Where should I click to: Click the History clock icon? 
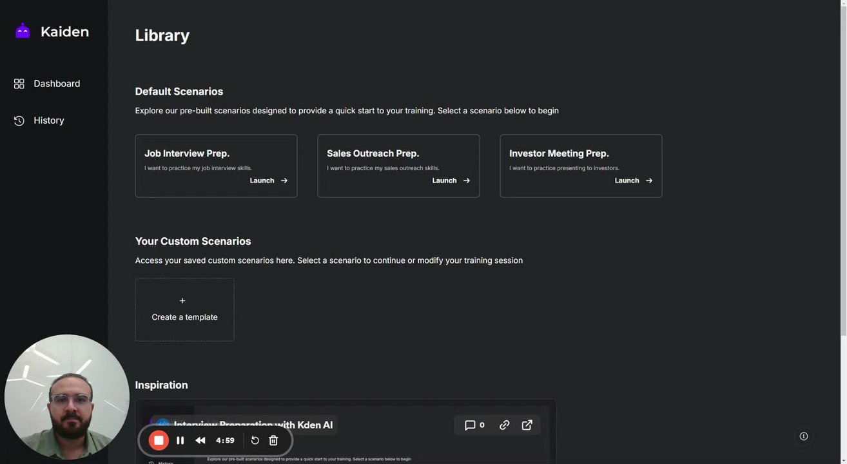click(x=19, y=121)
